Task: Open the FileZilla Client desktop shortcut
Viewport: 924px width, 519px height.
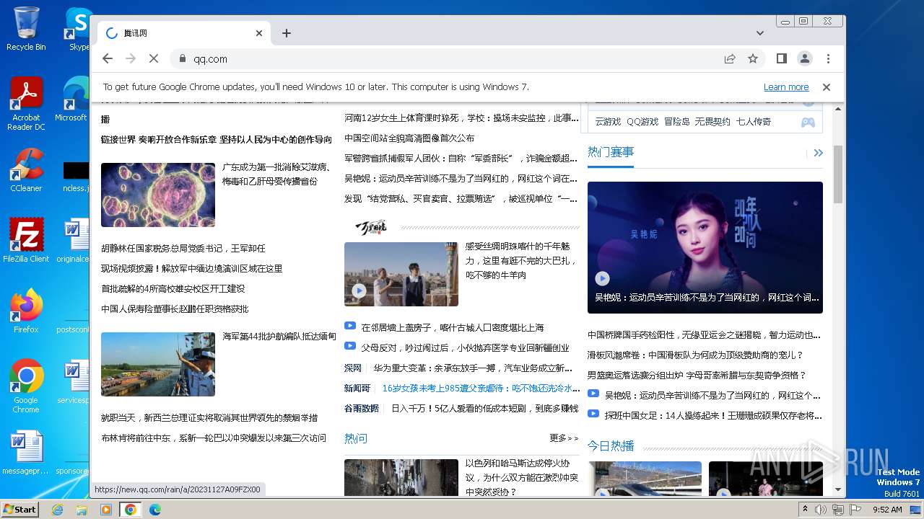Action: pyautogui.click(x=26, y=241)
